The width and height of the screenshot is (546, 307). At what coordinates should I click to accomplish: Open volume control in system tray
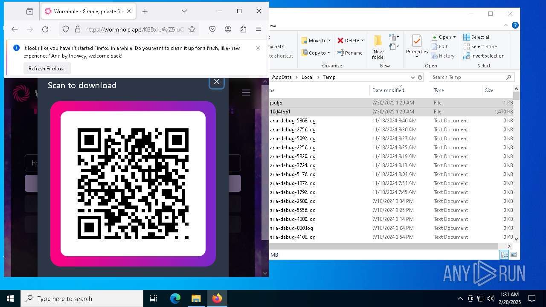(x=491, y=298)
